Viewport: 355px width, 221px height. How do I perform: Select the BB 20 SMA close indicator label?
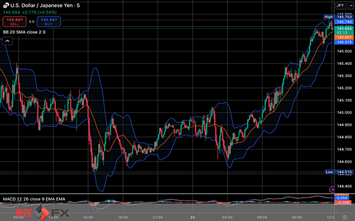tap(24, 32)
